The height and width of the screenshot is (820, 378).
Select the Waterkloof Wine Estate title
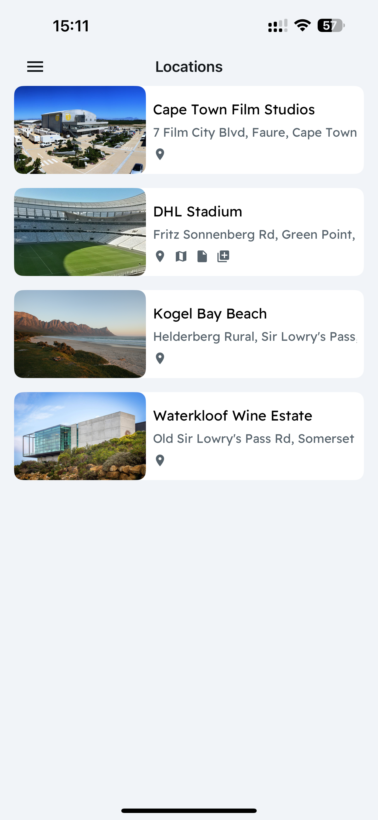(233, 416)
